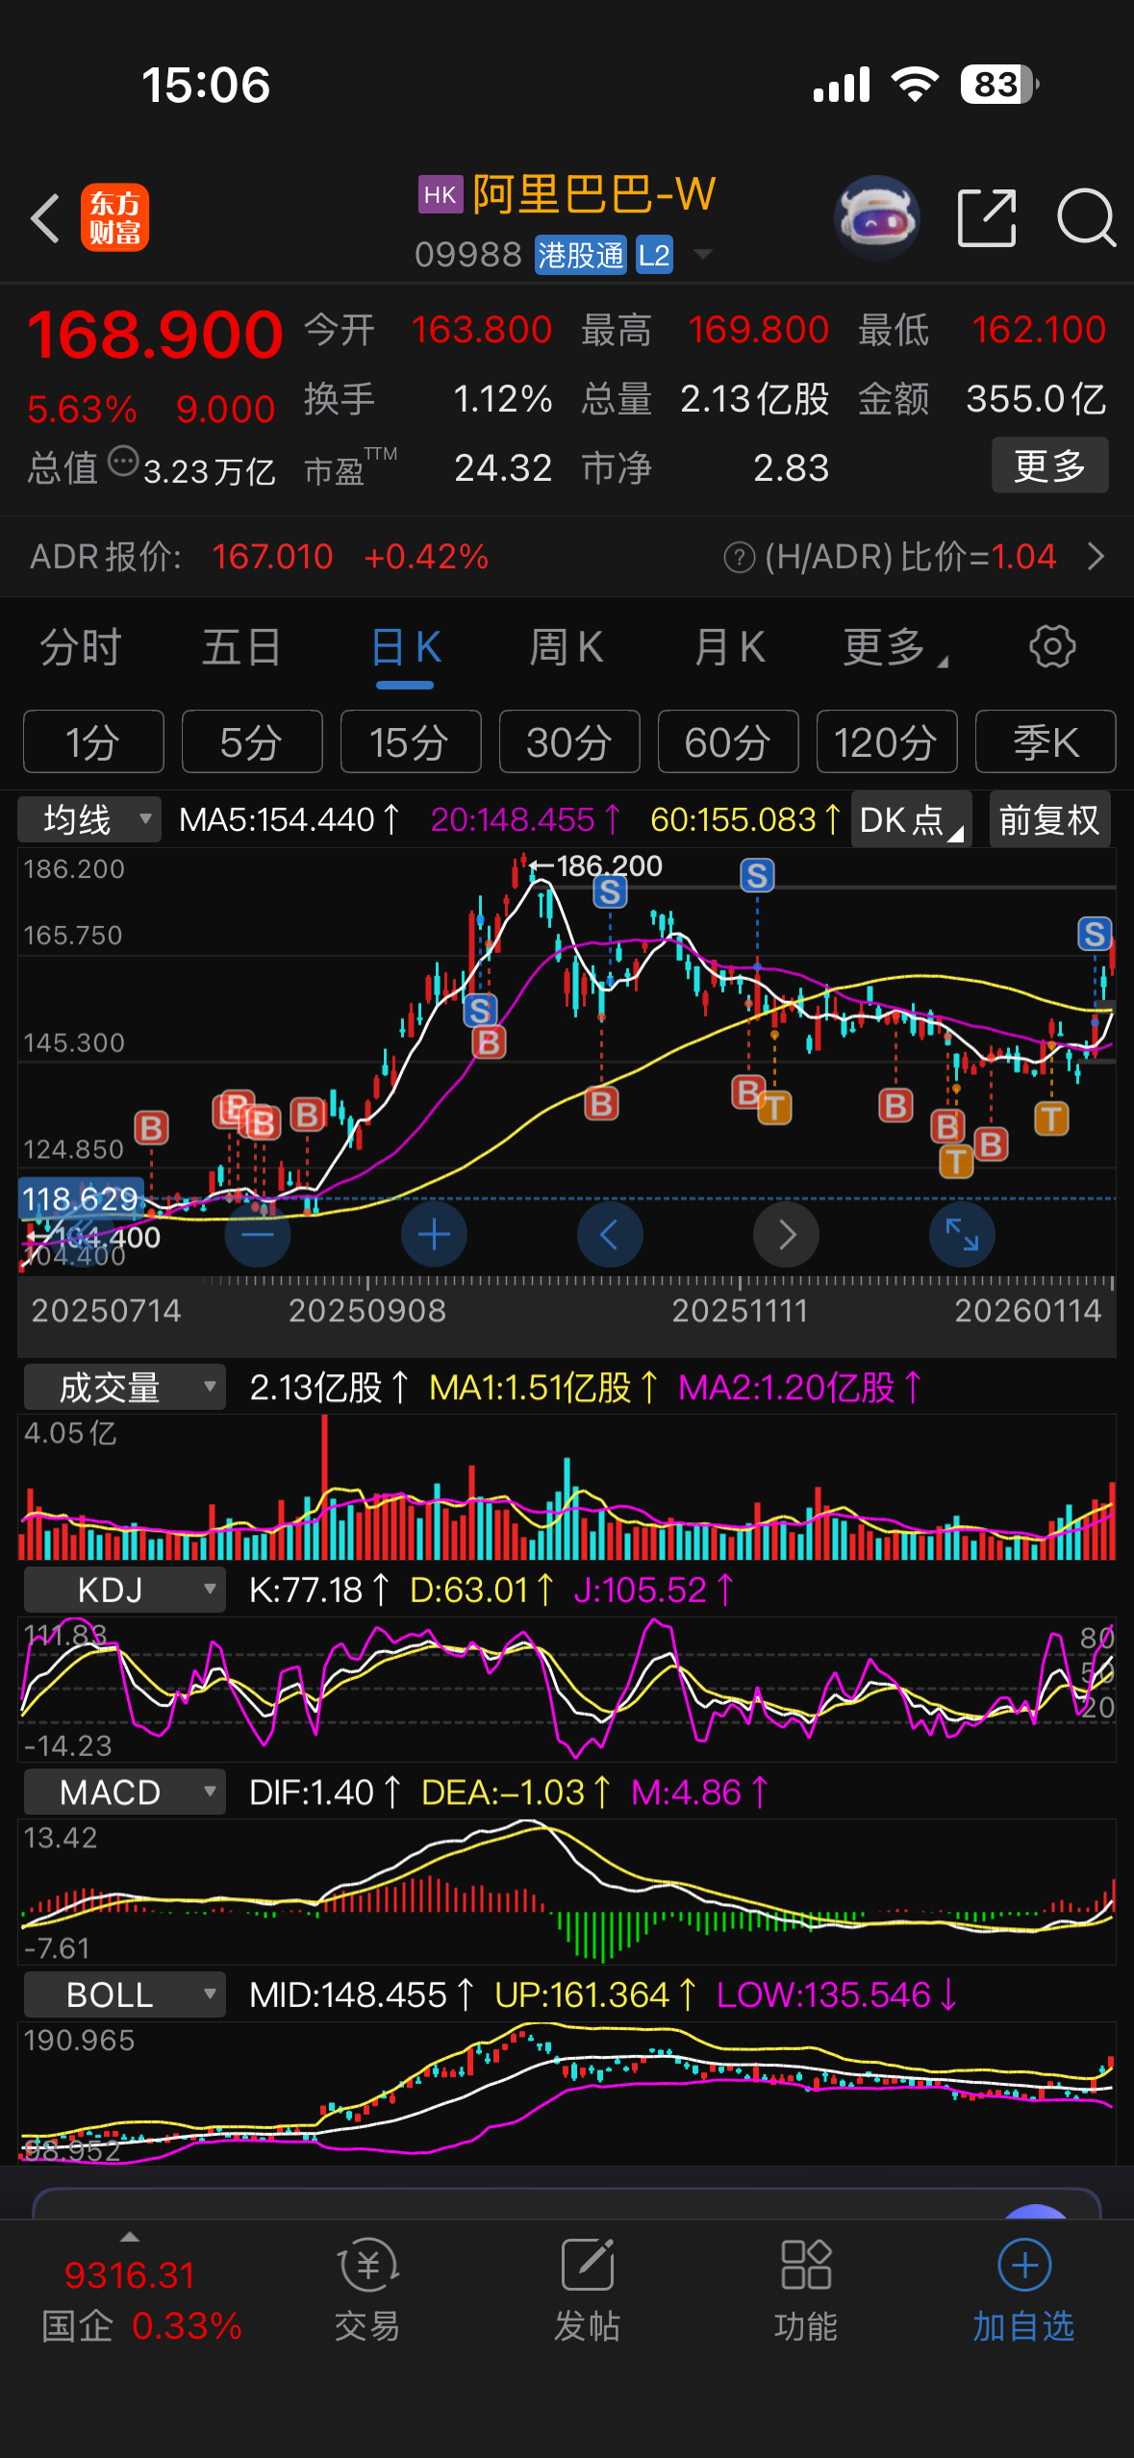Screen dimensions: 1134x2458
Task: Select 1分 period
Action: (93, 741)
